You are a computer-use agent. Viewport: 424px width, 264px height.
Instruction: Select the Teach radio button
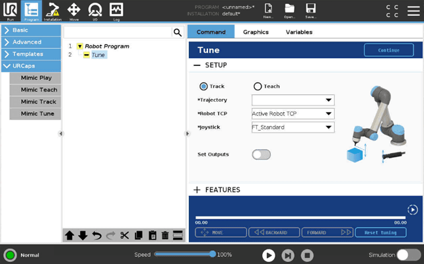tap(258, 86)
